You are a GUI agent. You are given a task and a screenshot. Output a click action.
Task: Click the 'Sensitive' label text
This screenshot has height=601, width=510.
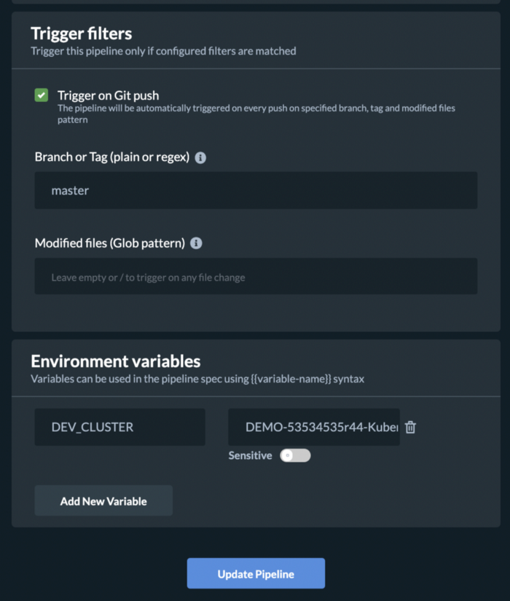tap(250, 455)
